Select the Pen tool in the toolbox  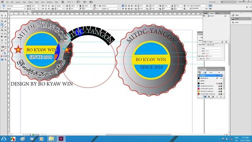pyautogui.click(x=2, y=27)
